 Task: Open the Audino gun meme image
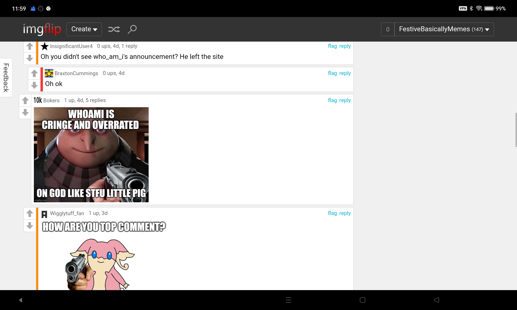click(104, 255)
